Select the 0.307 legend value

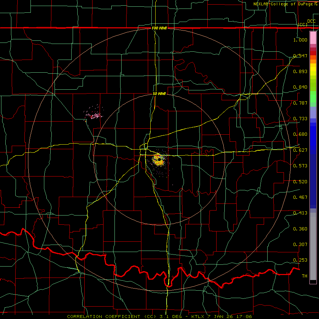[x=300, y=245]
